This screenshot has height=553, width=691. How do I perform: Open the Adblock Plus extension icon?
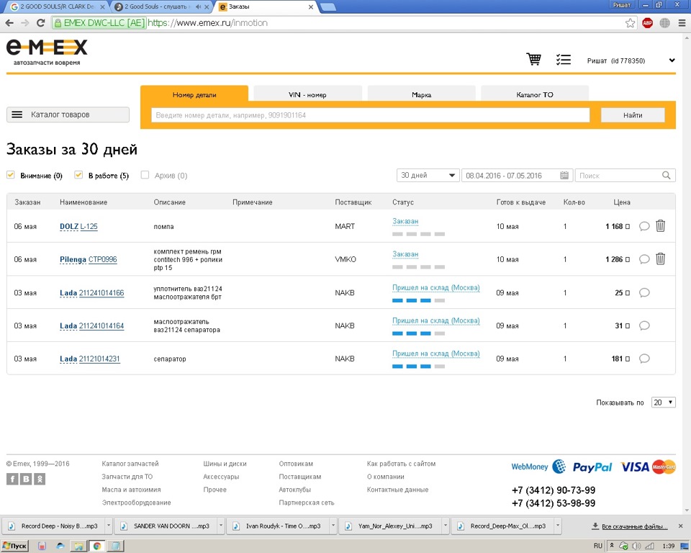point(647,23)
